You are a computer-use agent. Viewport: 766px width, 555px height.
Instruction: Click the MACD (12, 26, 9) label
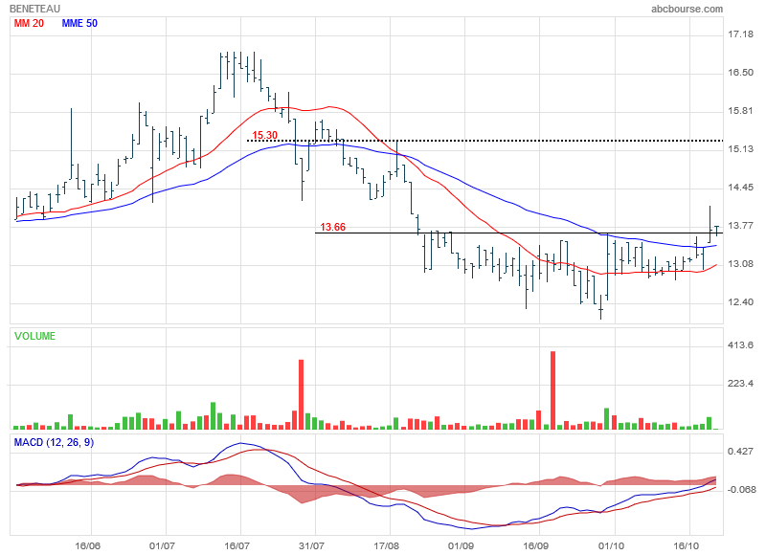click(54, 443)
